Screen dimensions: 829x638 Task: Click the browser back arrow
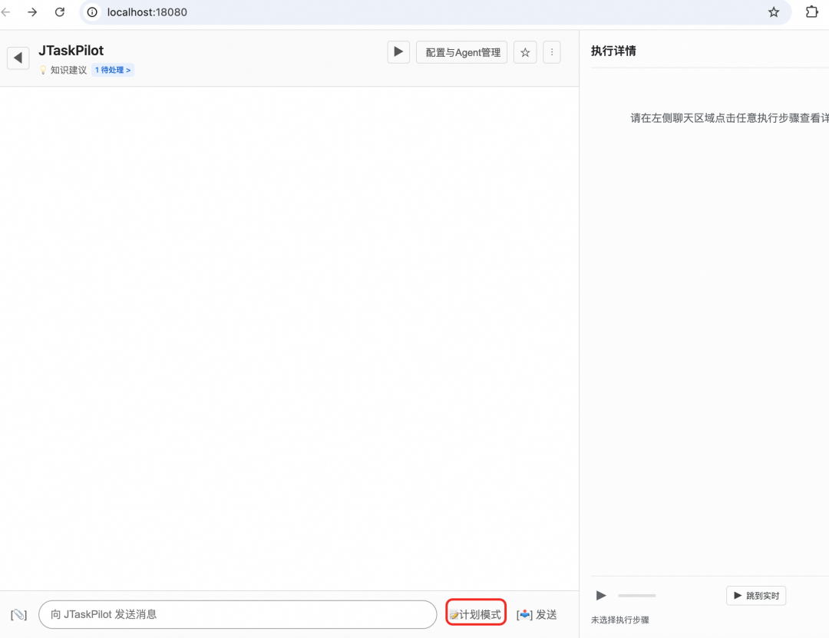coord(5,12)
